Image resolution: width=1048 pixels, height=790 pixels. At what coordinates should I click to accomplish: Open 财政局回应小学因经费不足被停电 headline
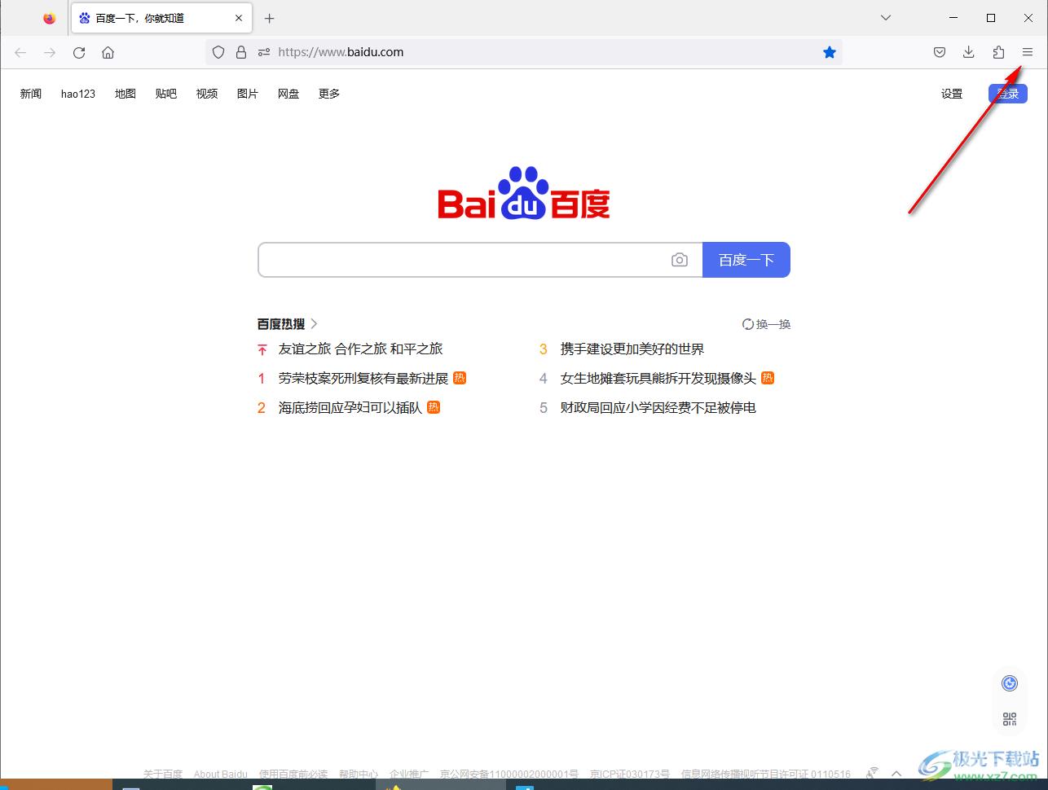tap(658, 407)
